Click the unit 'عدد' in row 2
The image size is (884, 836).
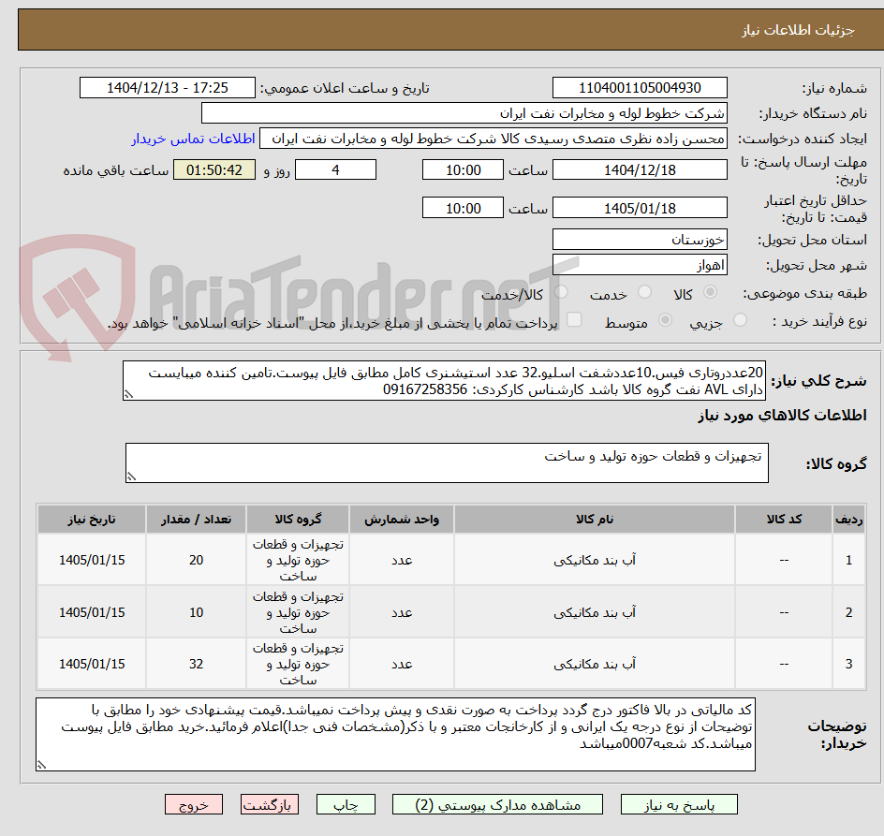pyautogui.click(x=402, y=613)
